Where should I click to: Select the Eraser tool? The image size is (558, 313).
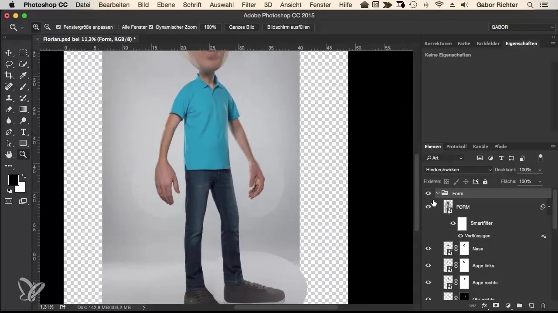8,110
